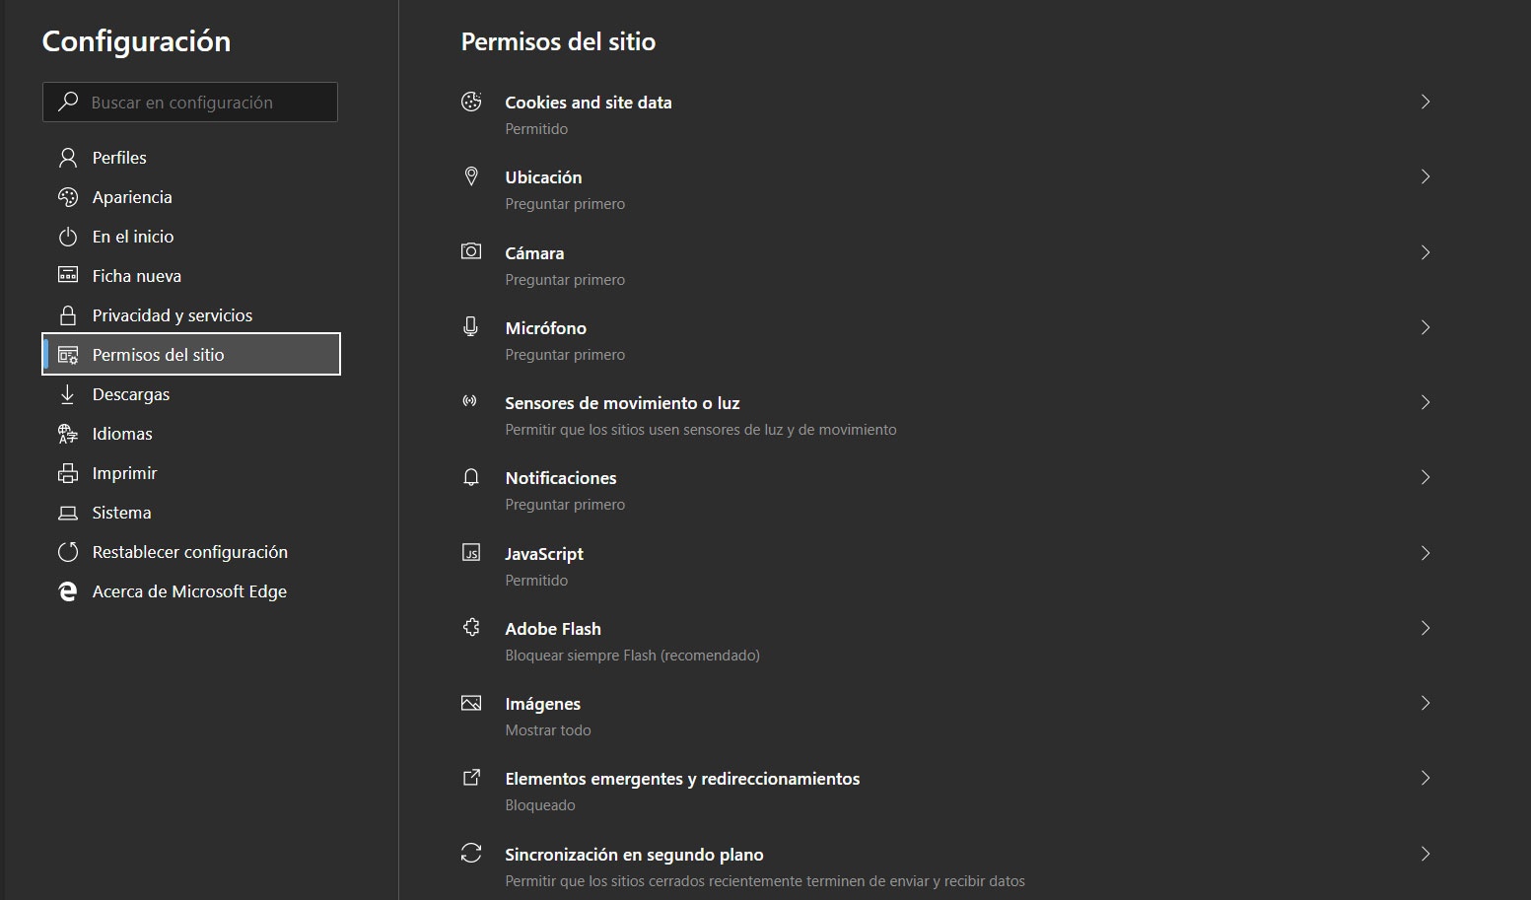The width and height of the screenshot is (1531, 900).
Task: Open the Ubicación permission title
Action: 543,177
